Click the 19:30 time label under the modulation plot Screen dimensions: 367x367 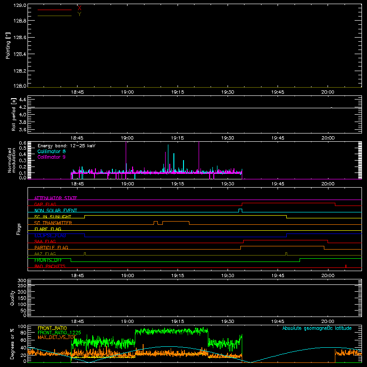point(228,184)
